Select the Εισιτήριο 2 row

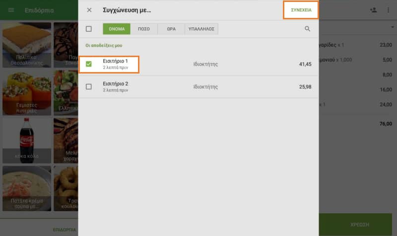click(x=198, y=86)
